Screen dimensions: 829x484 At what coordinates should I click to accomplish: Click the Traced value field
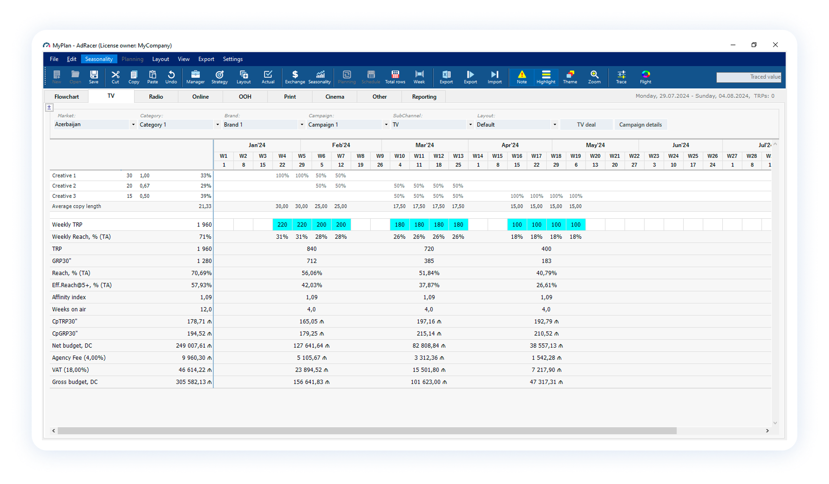point(748,77)
